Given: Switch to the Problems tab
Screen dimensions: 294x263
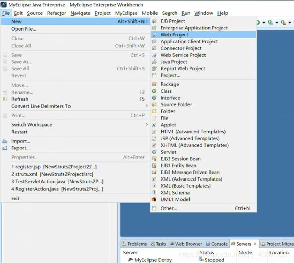Looking at the screenshot, I should pos(134,244).
